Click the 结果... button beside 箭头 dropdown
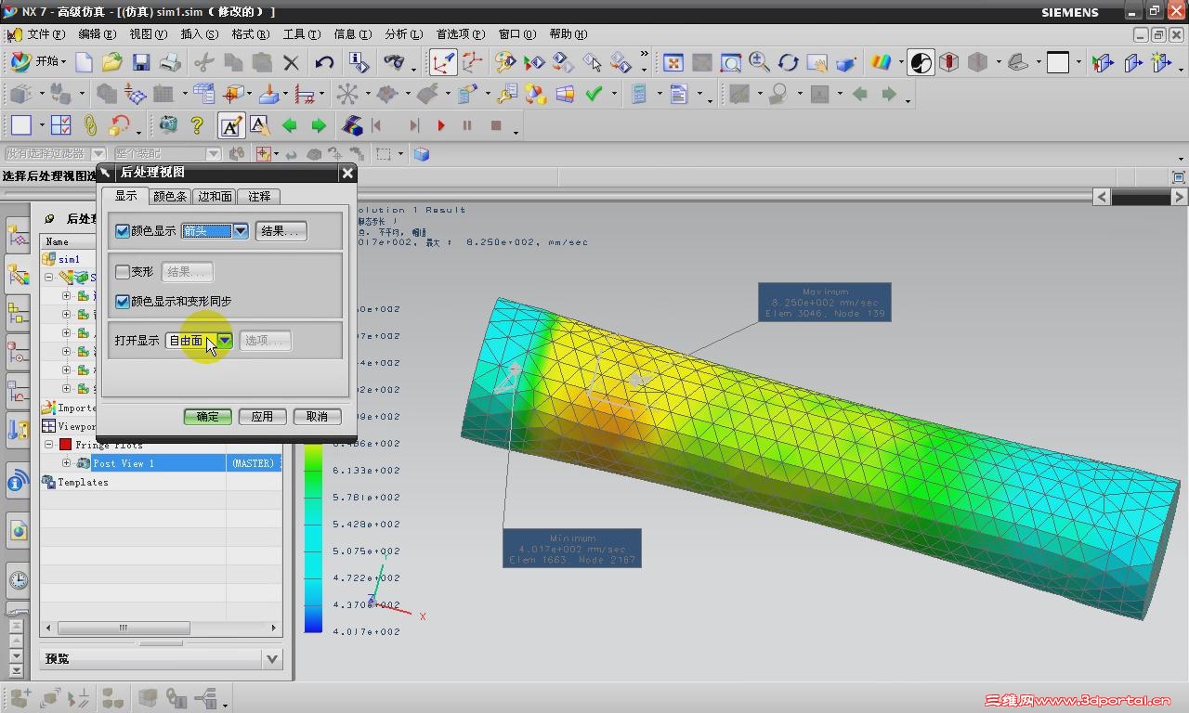 (x=281, y=231)
